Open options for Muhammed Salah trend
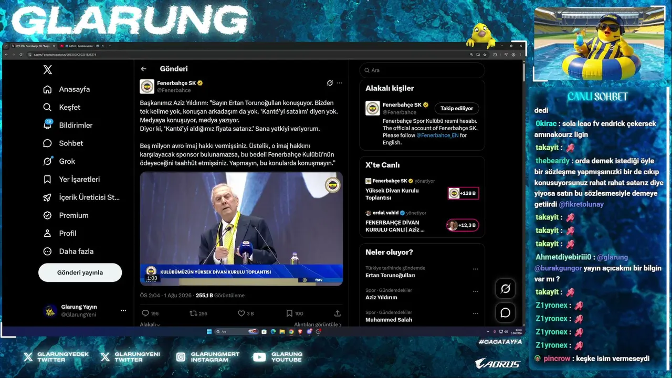672x378 pixels. tap(475, 314)
